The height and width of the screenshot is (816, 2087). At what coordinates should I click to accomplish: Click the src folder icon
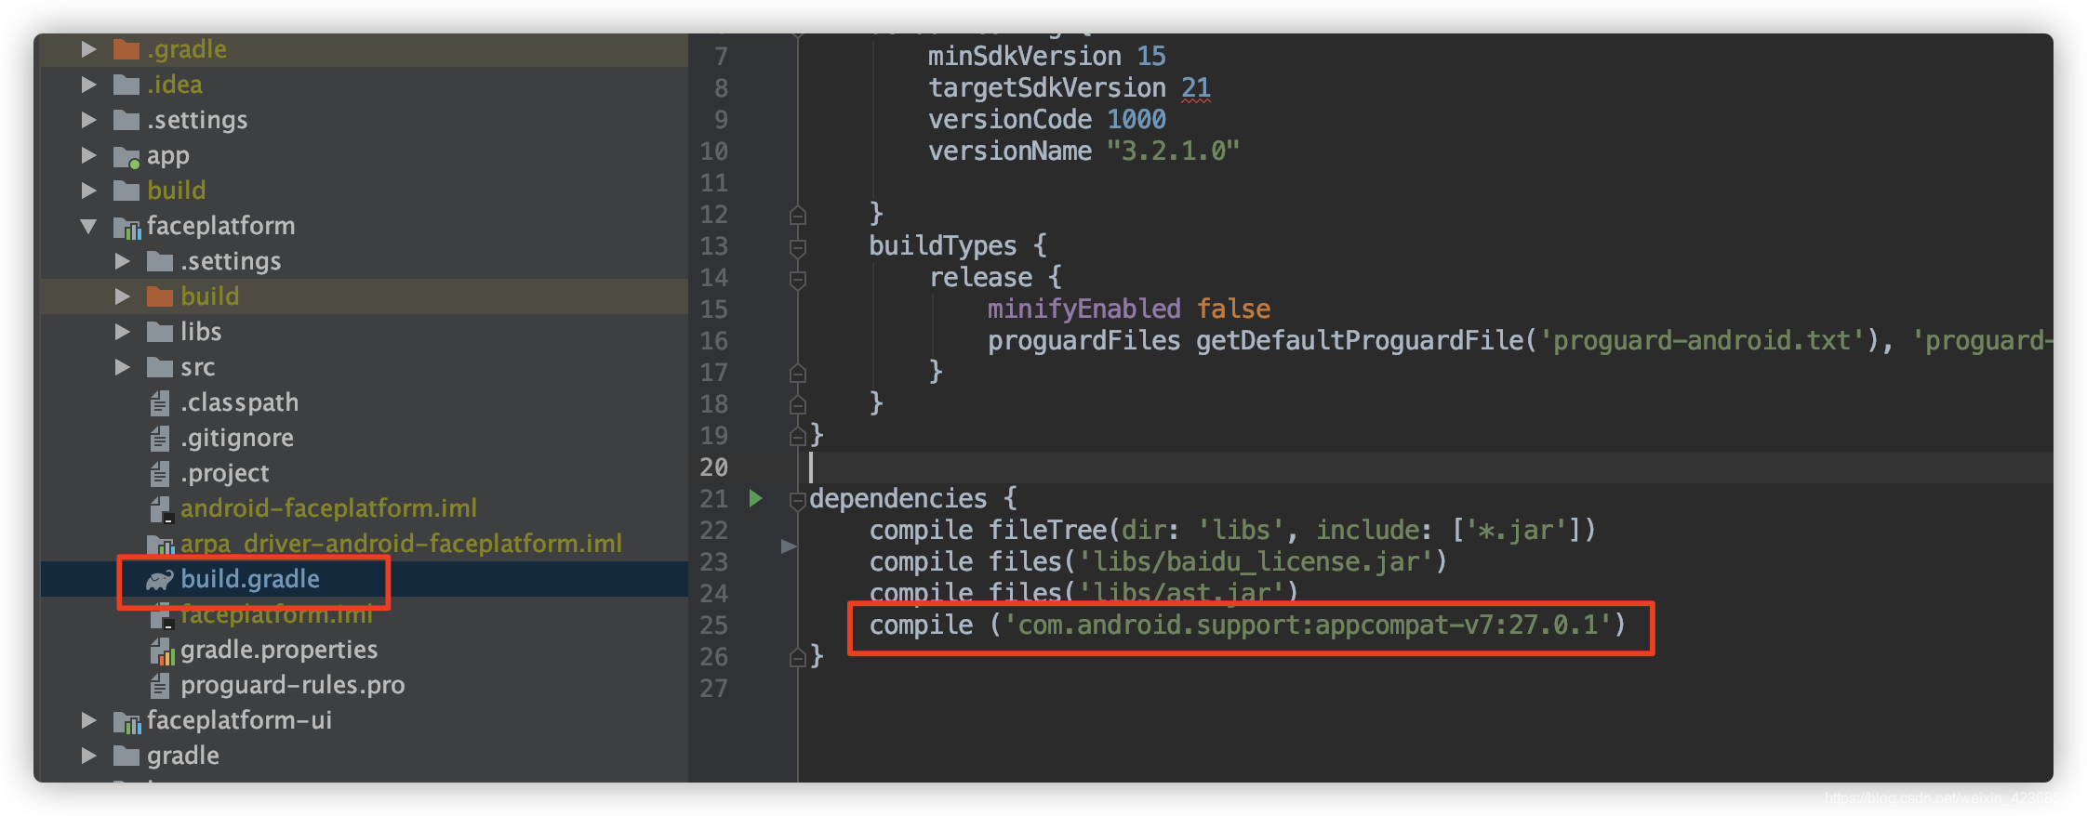[x=160, y=367]
